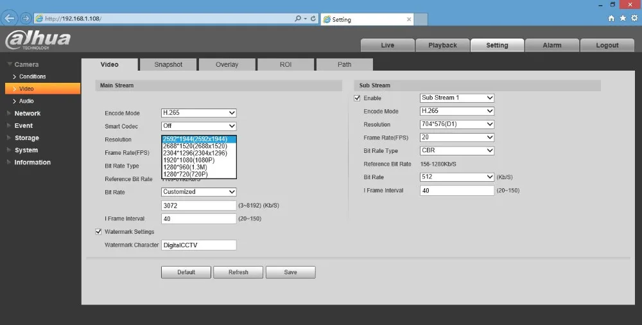The height and width of the screenshot is (325, 642).
Task: Click the address bar search magnifier icon
Action: click(298, 19)
